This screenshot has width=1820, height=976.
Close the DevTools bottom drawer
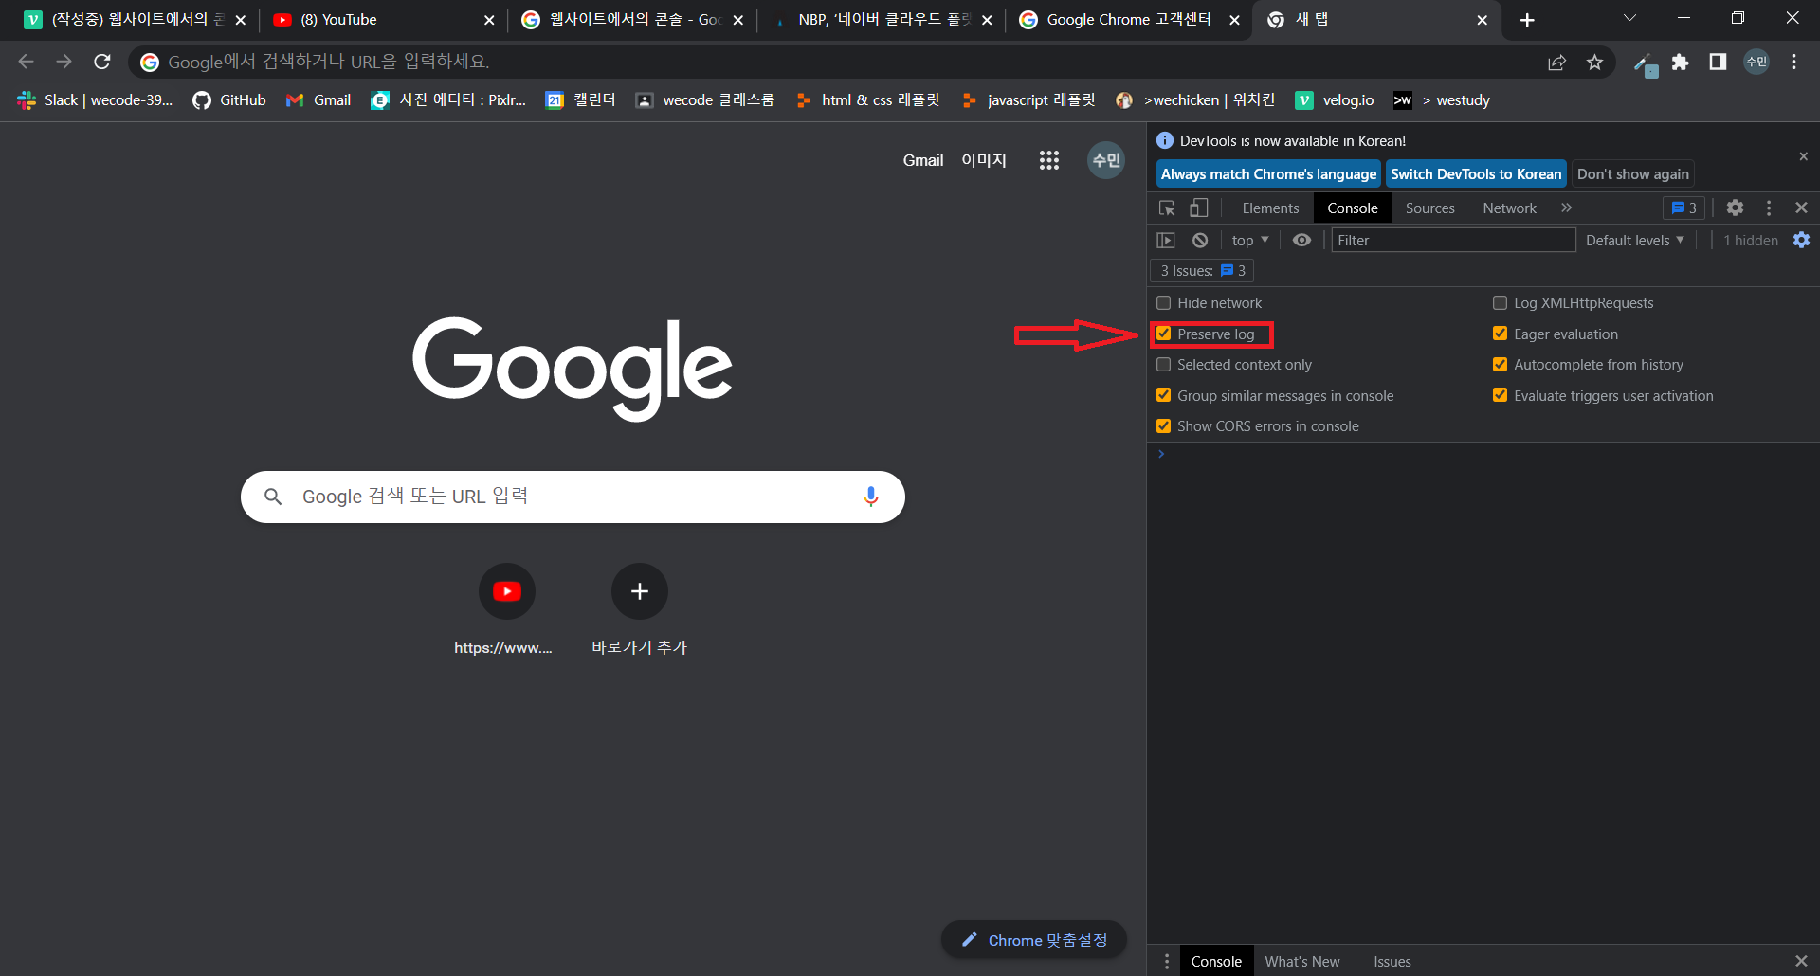[1801, 961]
